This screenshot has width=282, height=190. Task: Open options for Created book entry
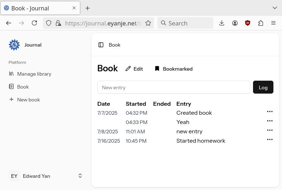(269, 111)
